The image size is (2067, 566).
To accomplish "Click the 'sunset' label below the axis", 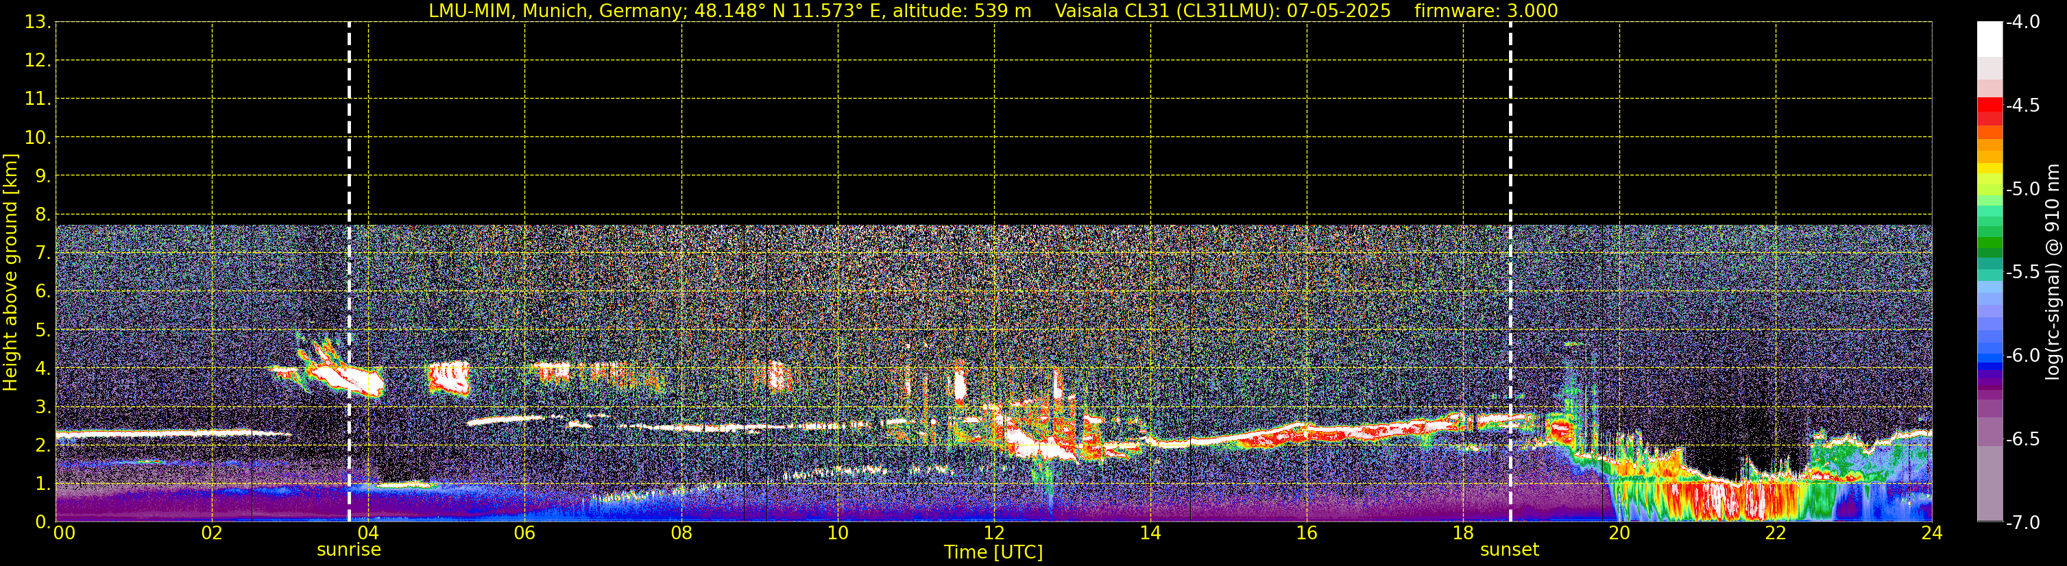I will point(1510,550).
